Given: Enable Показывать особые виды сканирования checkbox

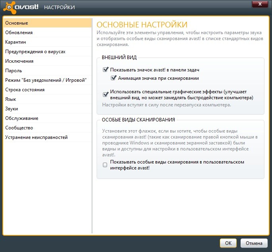Looking at the screenshot, I should pos(105,165).
